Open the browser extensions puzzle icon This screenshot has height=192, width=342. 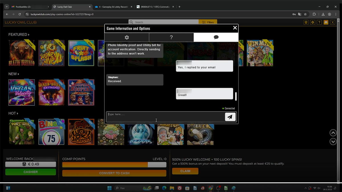point(314,14)
